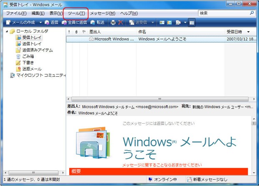Open the Contacts card icon in the toolbar
The height and width of the screenshot is (186, 259).
click(x=162, y=22)
